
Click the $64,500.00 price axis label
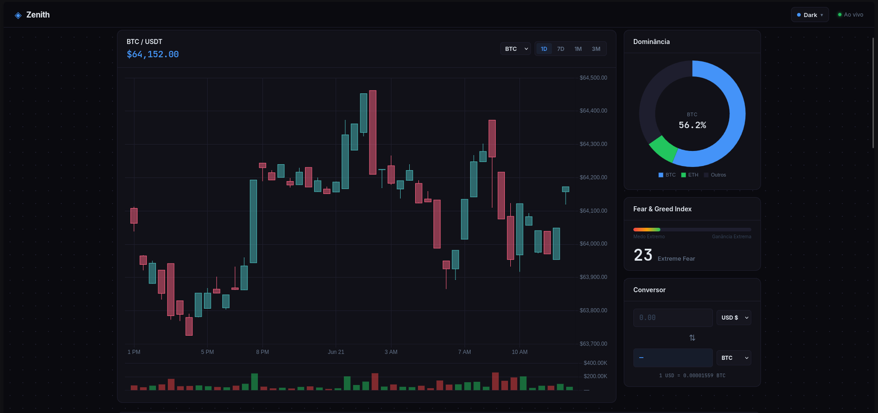[x=593, y=78]
